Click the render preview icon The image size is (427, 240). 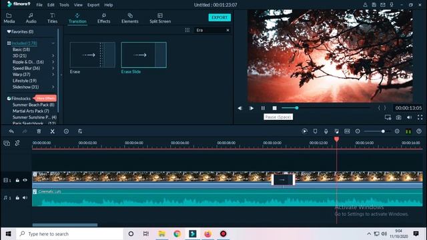[x=304, y=131]
